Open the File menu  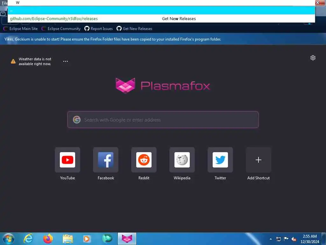[4, 3]
